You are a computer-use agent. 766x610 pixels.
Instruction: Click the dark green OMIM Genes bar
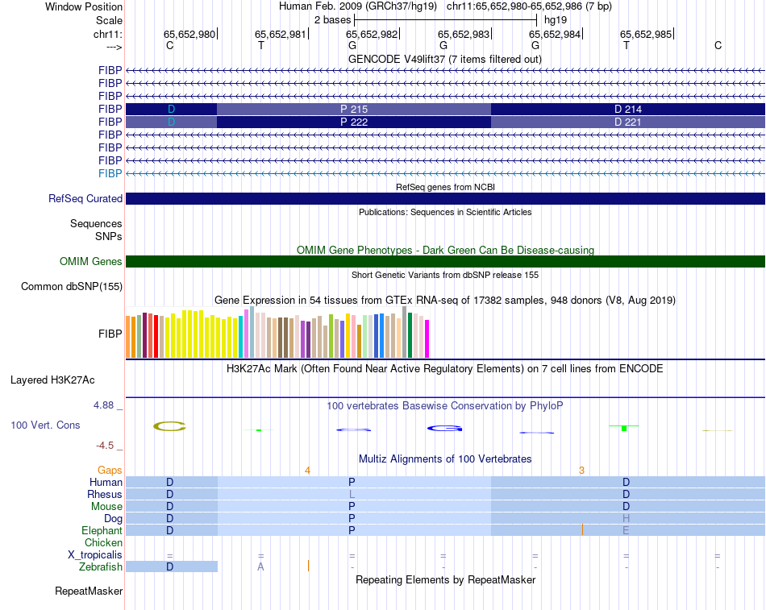445,261
